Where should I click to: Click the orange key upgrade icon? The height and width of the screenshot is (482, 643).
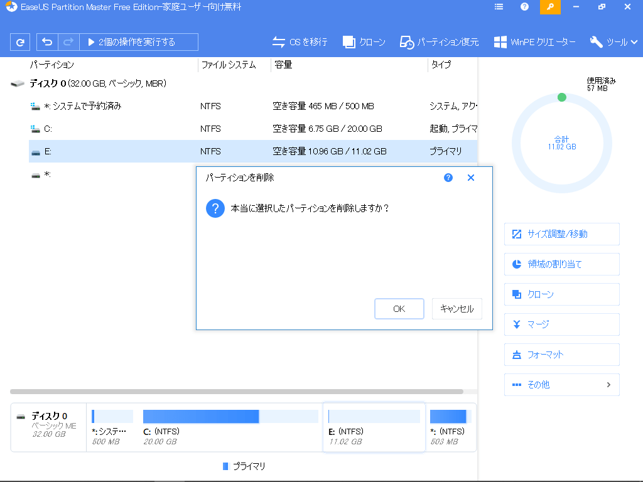pyautogui.click(x=550, y=7)
